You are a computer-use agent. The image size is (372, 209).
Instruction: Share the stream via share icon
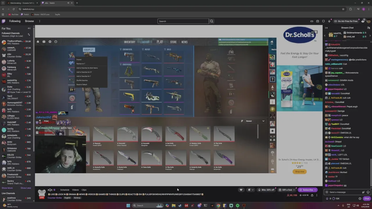click(312, 195)
